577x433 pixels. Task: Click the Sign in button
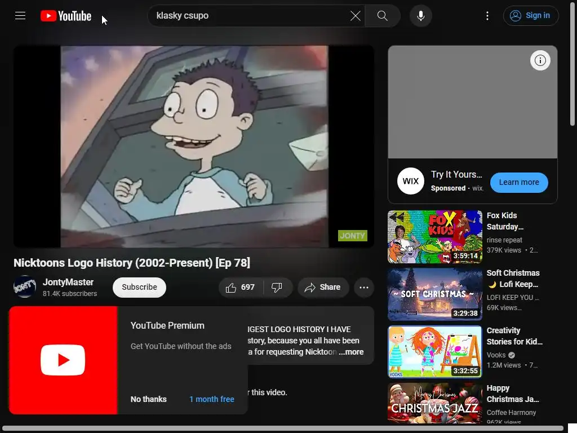point(531,16)
